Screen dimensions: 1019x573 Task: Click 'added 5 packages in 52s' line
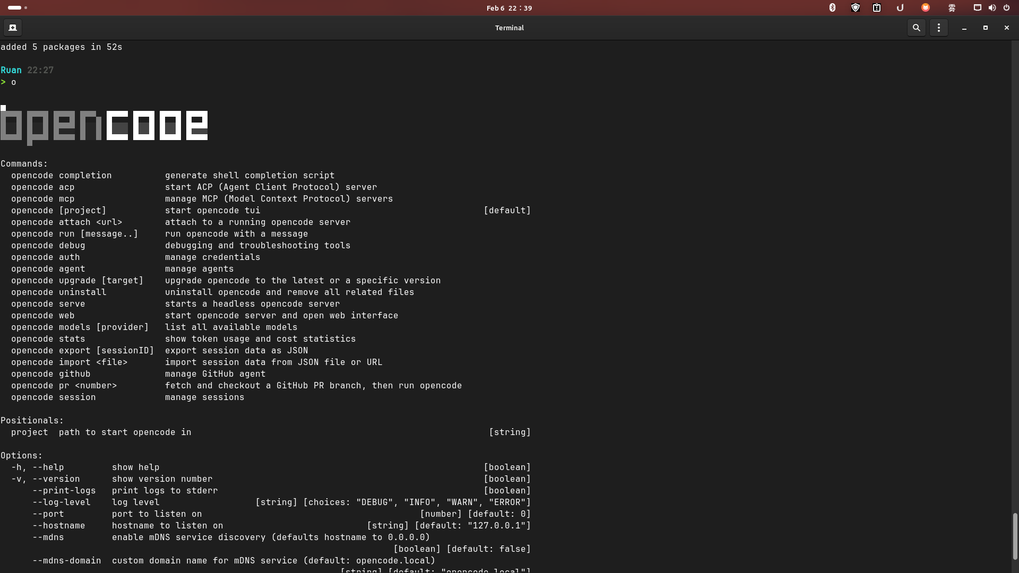click(62, 47)
